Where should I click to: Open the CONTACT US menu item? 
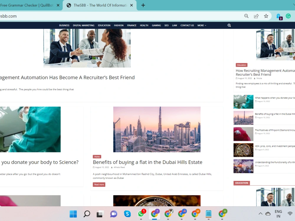point(187,25)
